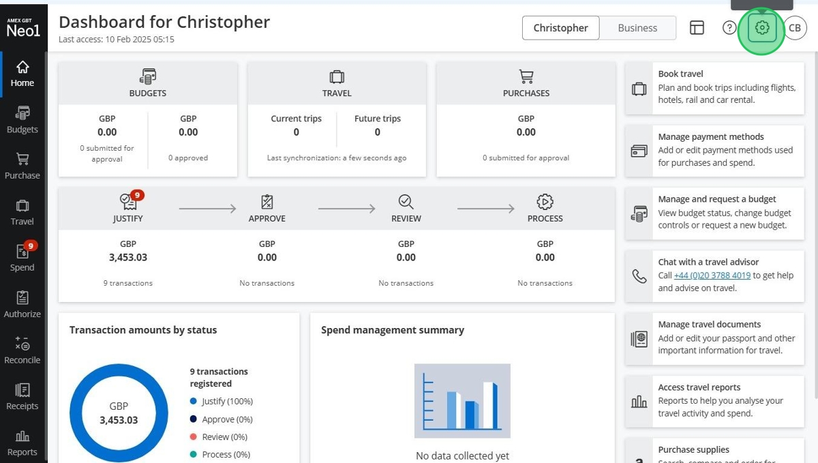
Task: Open Manage travel documents card
Action: pyautogui.click(x=714, y=339)
